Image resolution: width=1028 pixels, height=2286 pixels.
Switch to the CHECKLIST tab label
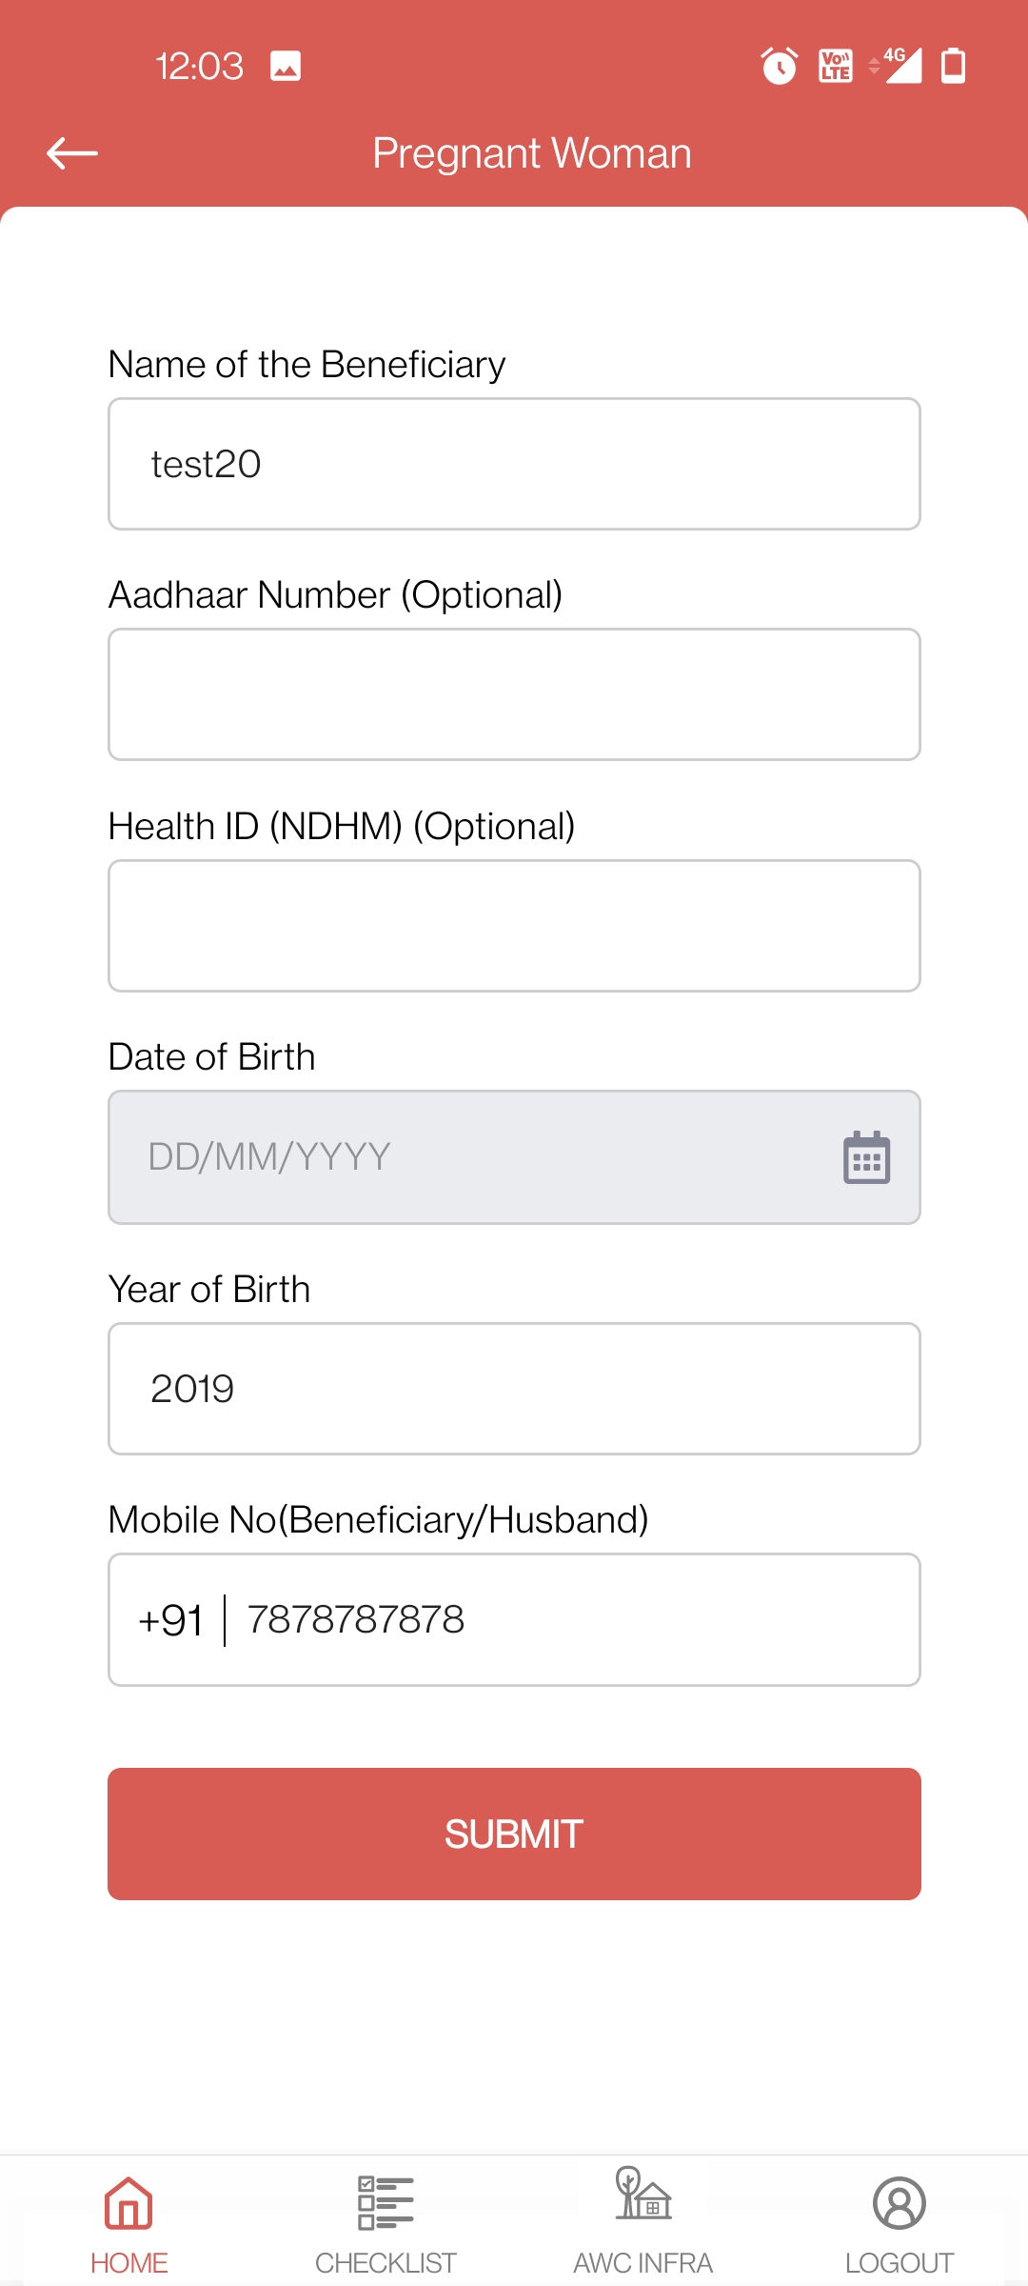(385, 2262)
